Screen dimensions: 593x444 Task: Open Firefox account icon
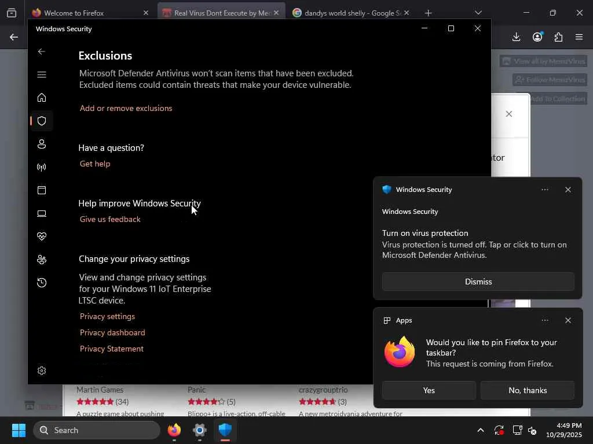tap(537, 37)
